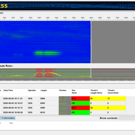Open the preview thumbnail for the 18:10:57 row

pos(65,103)
